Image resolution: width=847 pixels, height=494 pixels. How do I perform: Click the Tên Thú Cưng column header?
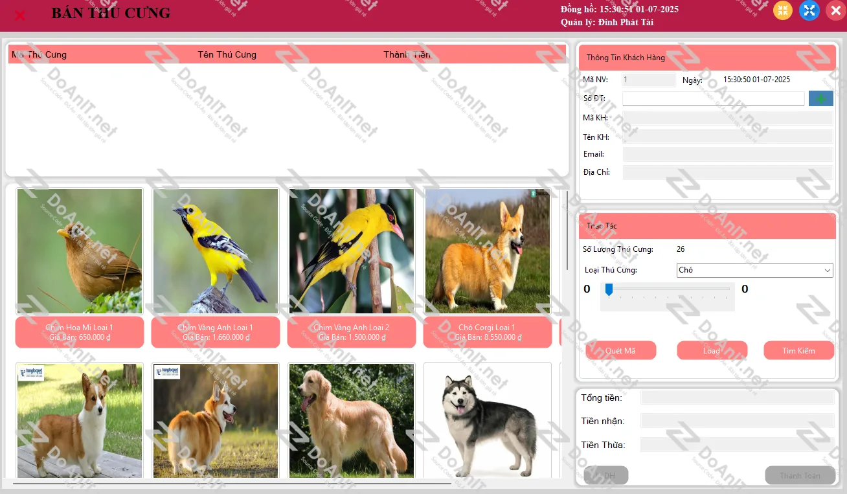227,54
